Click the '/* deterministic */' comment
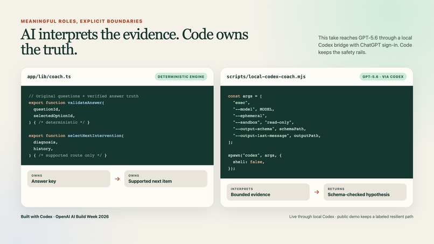Screen dimensions: 434x244 [61, 122]
